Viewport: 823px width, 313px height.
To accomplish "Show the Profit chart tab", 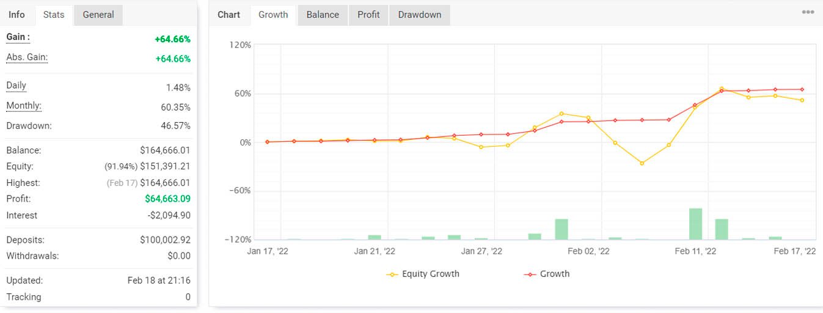I will 368,15.
